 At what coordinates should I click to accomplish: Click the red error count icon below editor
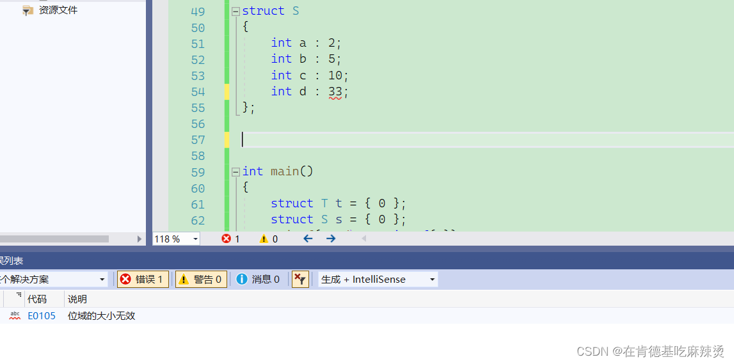tap(227, 239)
